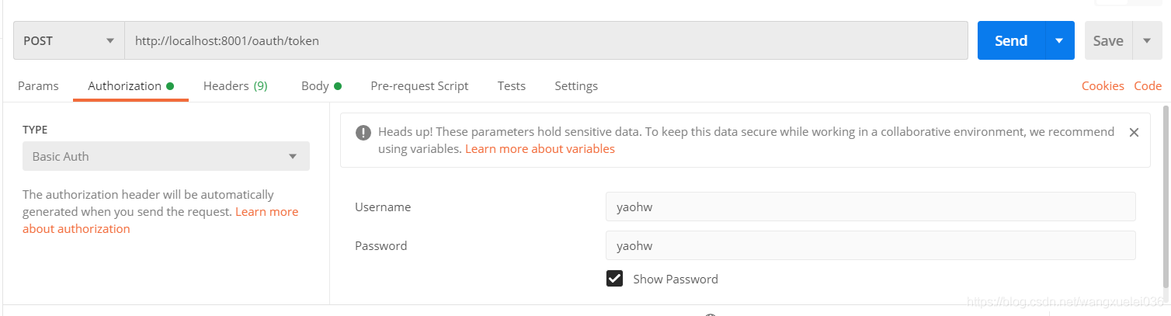1171x316 pixels.
Task: Click the Save button
Action: click(x=1108, y=41)
